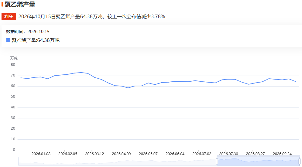Click the line's lowest dip below the 60 gridline

coord(128,88)
